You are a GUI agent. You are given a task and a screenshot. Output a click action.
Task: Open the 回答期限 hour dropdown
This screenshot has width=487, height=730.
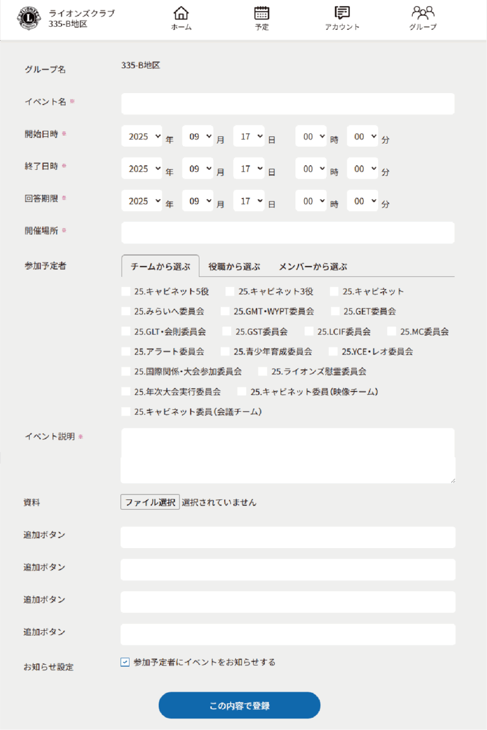tap(311, 201)
